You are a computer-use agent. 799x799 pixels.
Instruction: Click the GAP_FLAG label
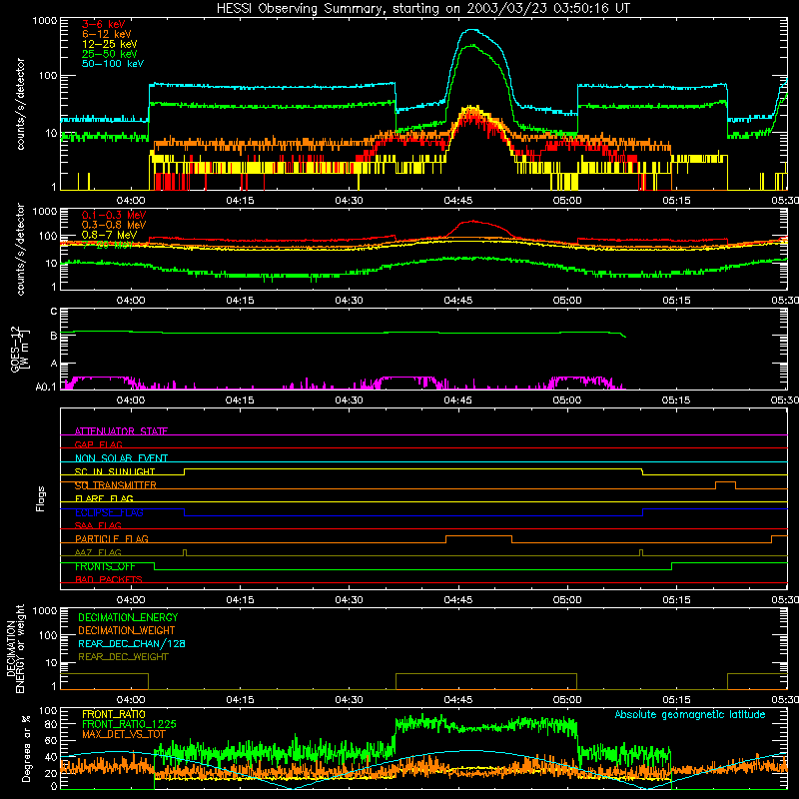coord(98,444)
